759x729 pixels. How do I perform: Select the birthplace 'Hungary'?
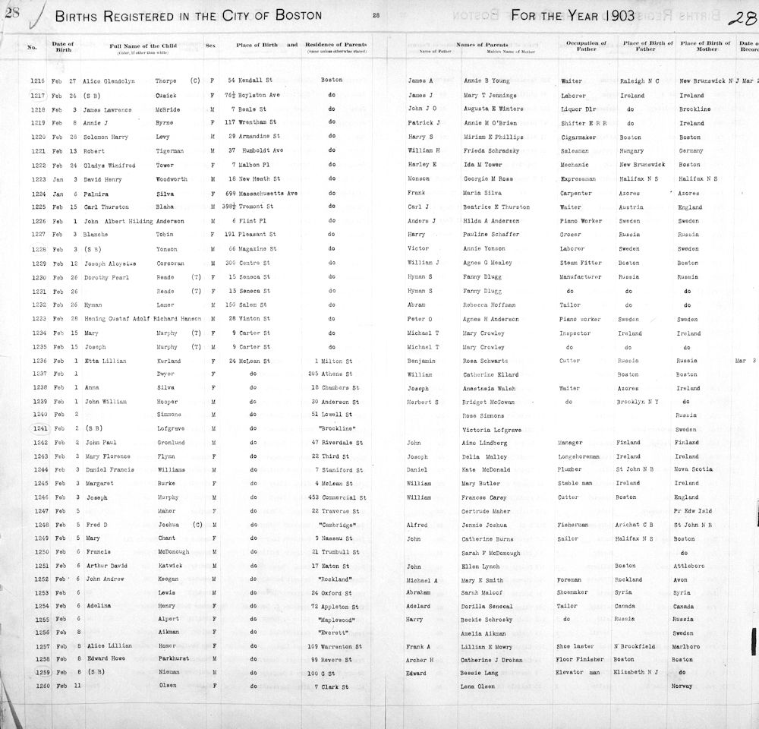(x=631, y=151)
